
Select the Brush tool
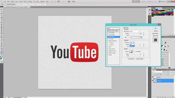pyautogui.click(x=2, y=25)
